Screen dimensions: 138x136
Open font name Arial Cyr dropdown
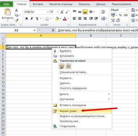48,12
